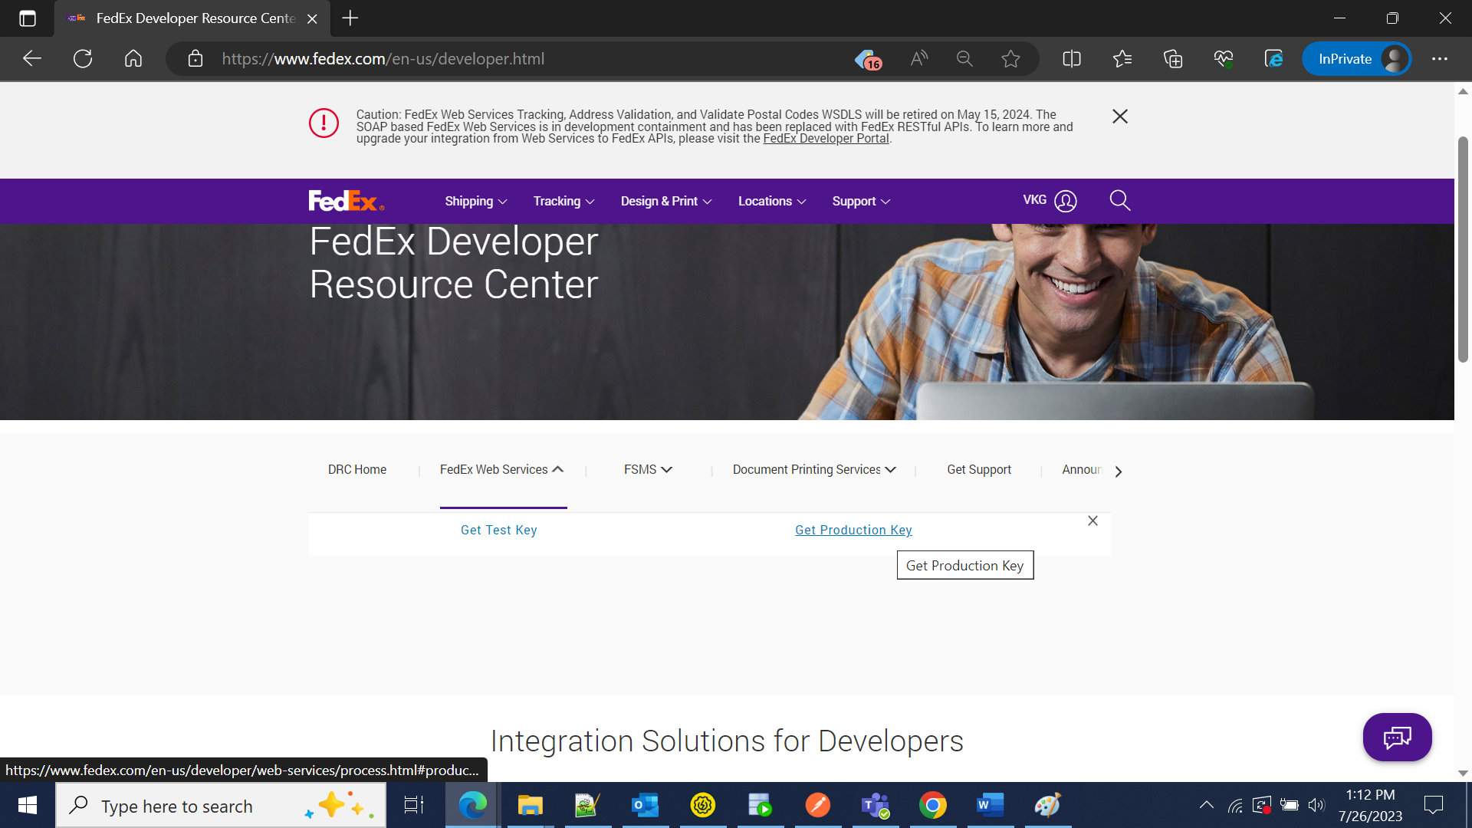Select the DRC Home tab
The width and height of the screenshot is (1472, 828).
coord(357,470)
